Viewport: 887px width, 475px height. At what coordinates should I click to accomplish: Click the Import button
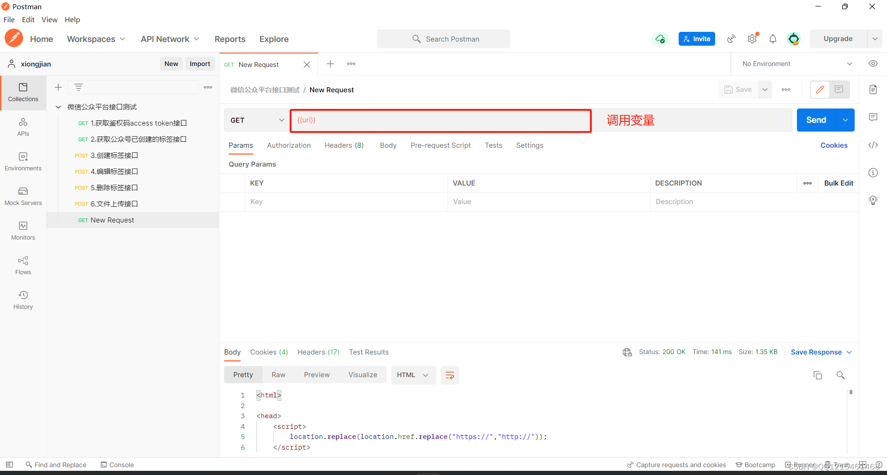tap(200, 64)
